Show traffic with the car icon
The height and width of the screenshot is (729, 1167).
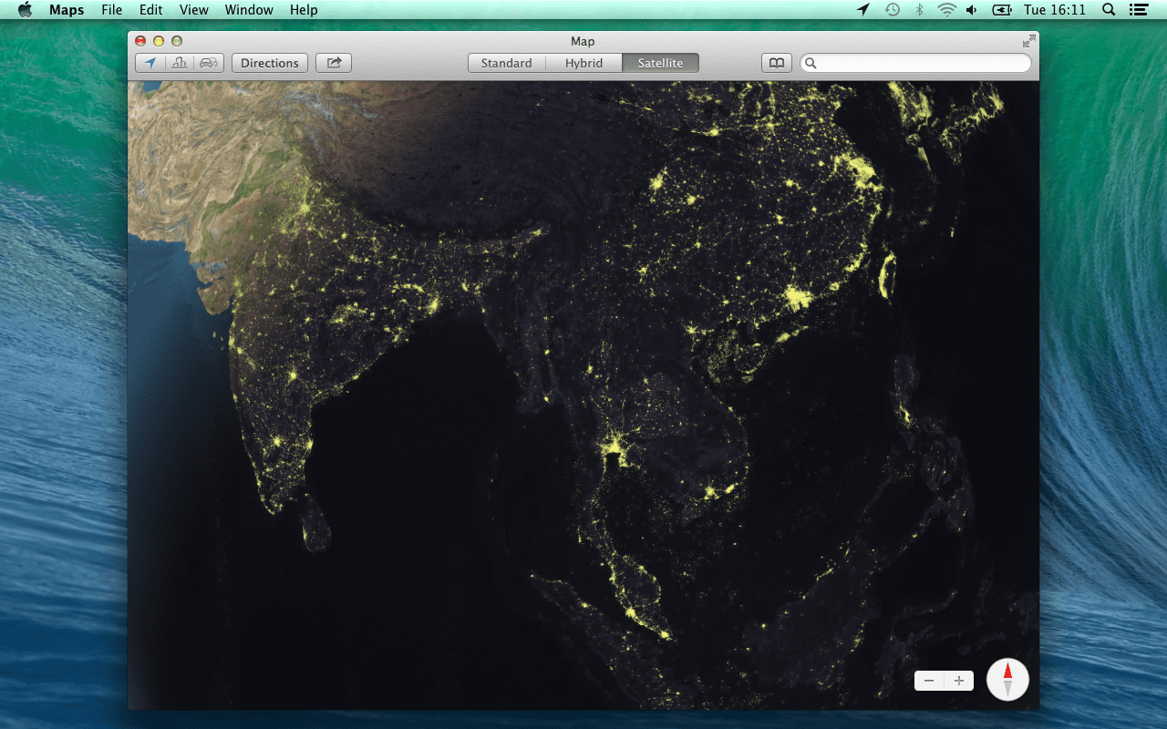(209, 63)
